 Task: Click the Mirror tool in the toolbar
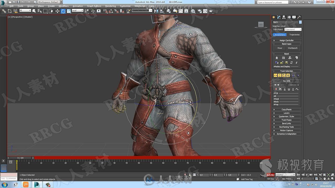coord(156,11)
